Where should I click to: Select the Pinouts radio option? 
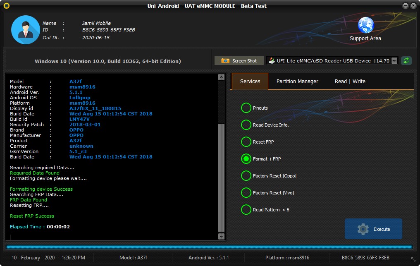[x=246, y=108]
